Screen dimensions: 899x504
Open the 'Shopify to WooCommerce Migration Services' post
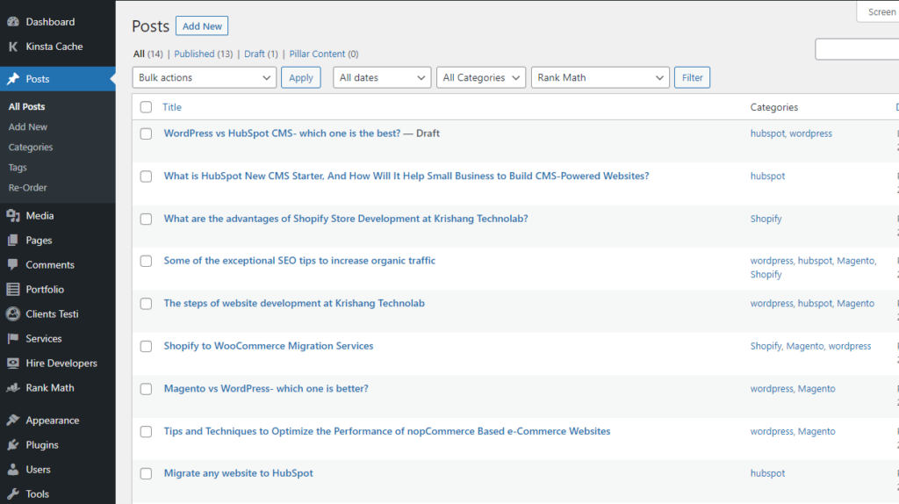click(x=269, y=346)
